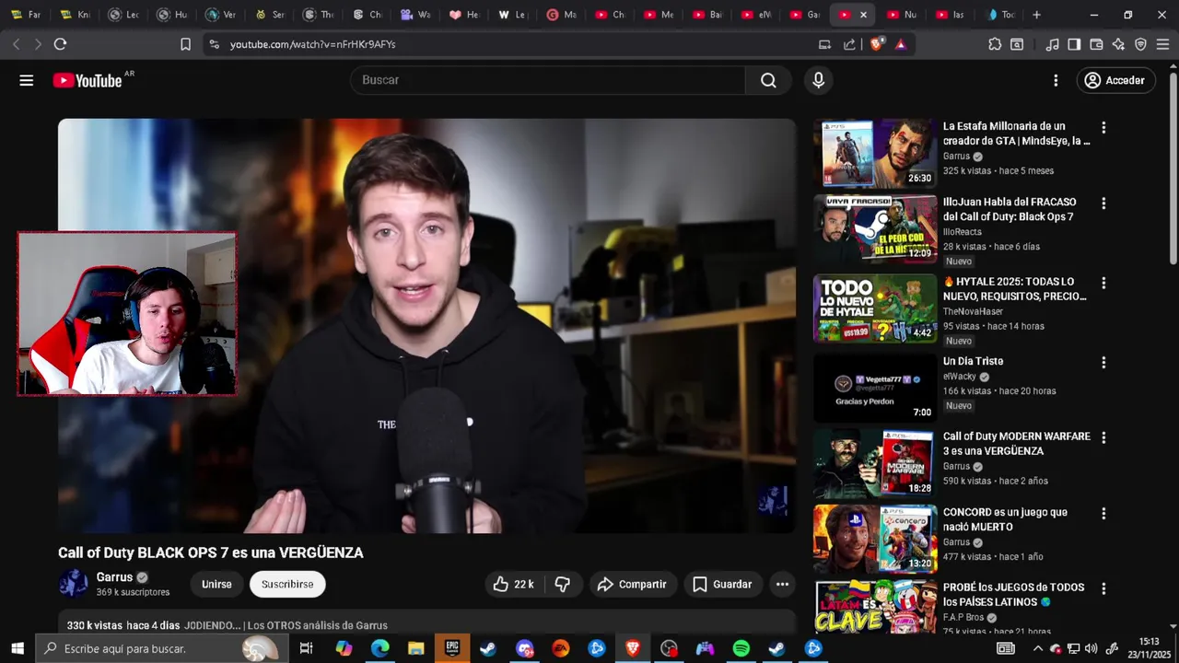Viewport: 1179px width, 663px height.
Task: Switch to the 'Ma' browser tab
Action: coord(561,15)
